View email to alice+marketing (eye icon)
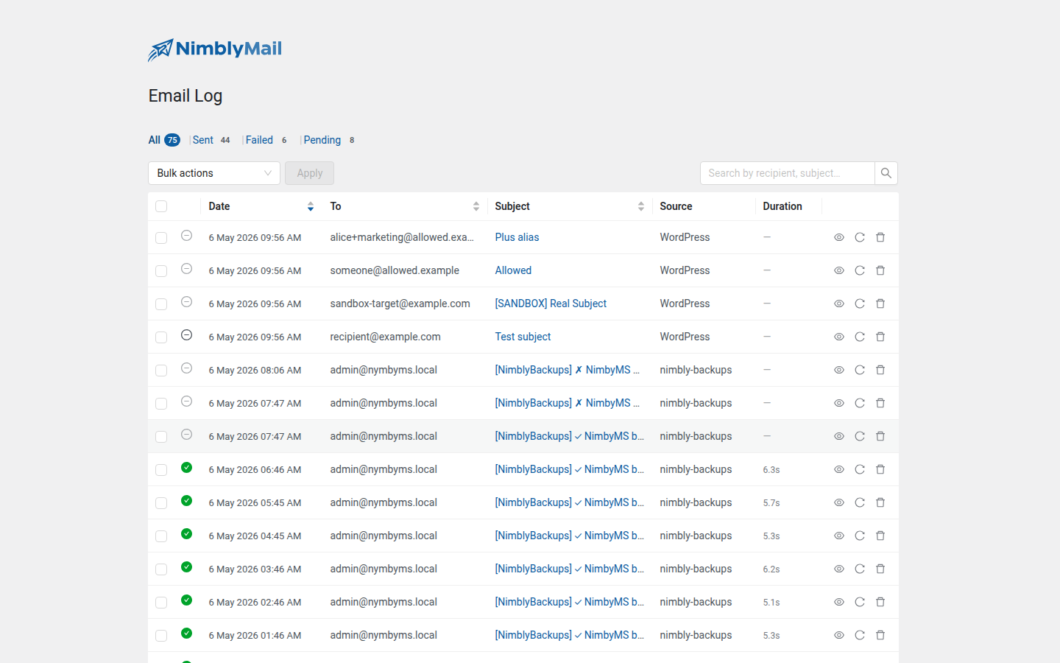 838,237
